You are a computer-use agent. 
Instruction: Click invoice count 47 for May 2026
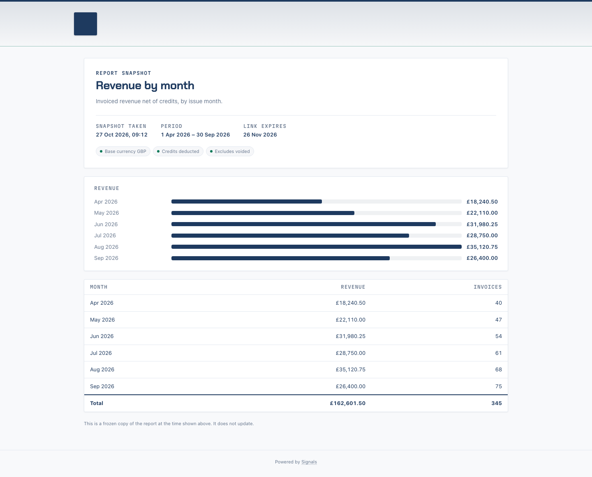[499, 320]
